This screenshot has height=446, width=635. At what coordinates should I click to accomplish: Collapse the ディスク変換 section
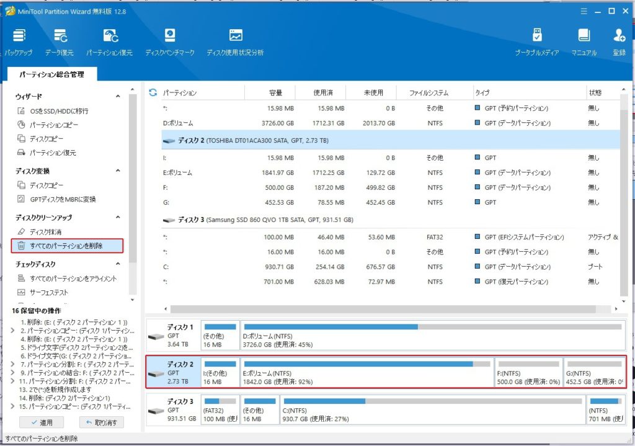[118, 171]
